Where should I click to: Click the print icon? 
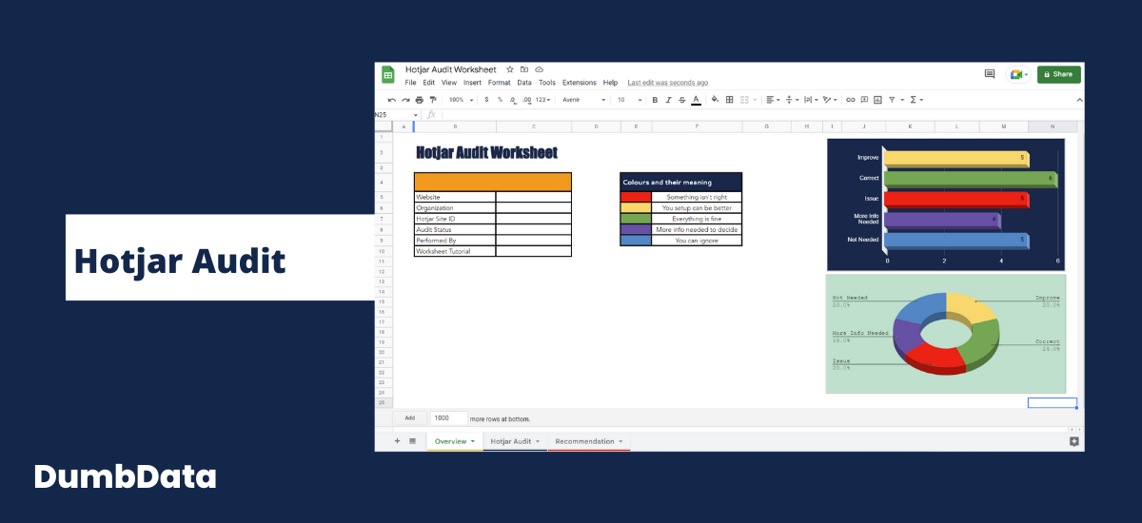[419, 100]
